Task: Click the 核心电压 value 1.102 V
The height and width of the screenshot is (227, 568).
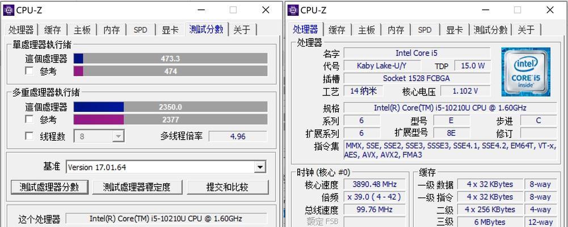Action: (x=465, y=91)
